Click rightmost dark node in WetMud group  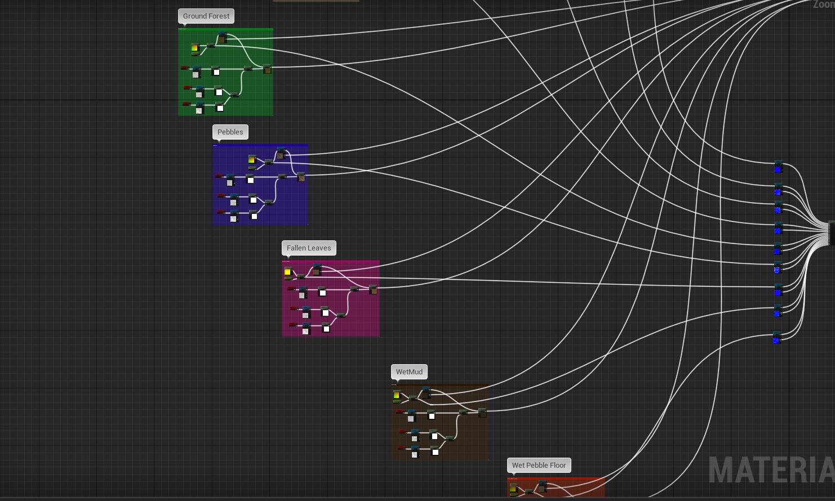pos(482,413)
